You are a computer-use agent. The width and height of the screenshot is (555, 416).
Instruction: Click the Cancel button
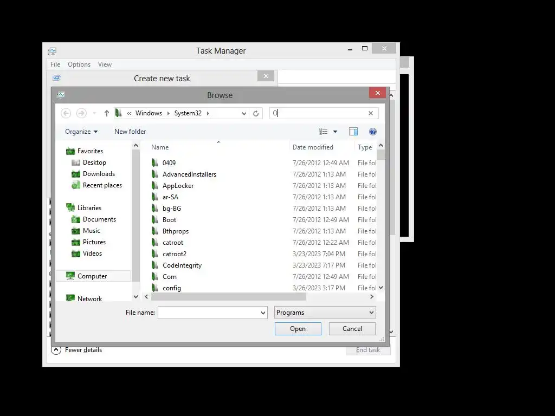coord(352,329)
